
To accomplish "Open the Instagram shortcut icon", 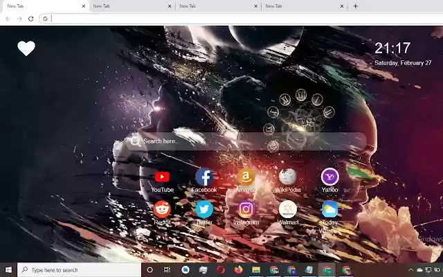I will (246, 209).
